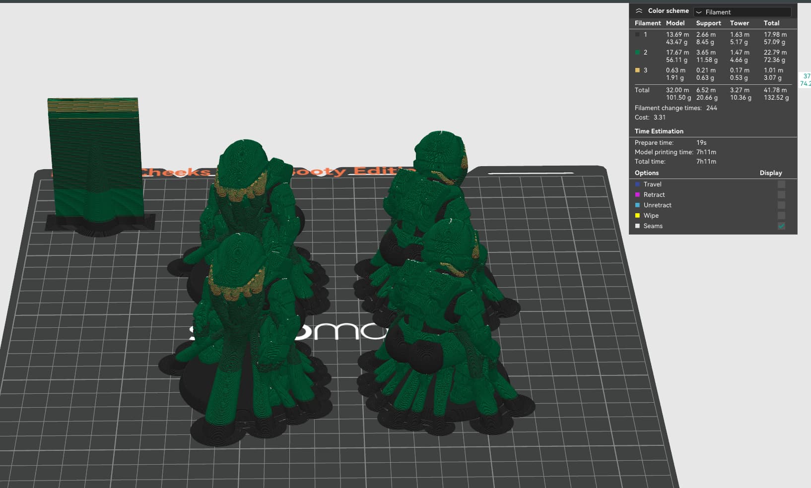This screenshot has height=488, width=811.
Task: Select the black filament 1 color swatch
Action: tap(637, 35)
